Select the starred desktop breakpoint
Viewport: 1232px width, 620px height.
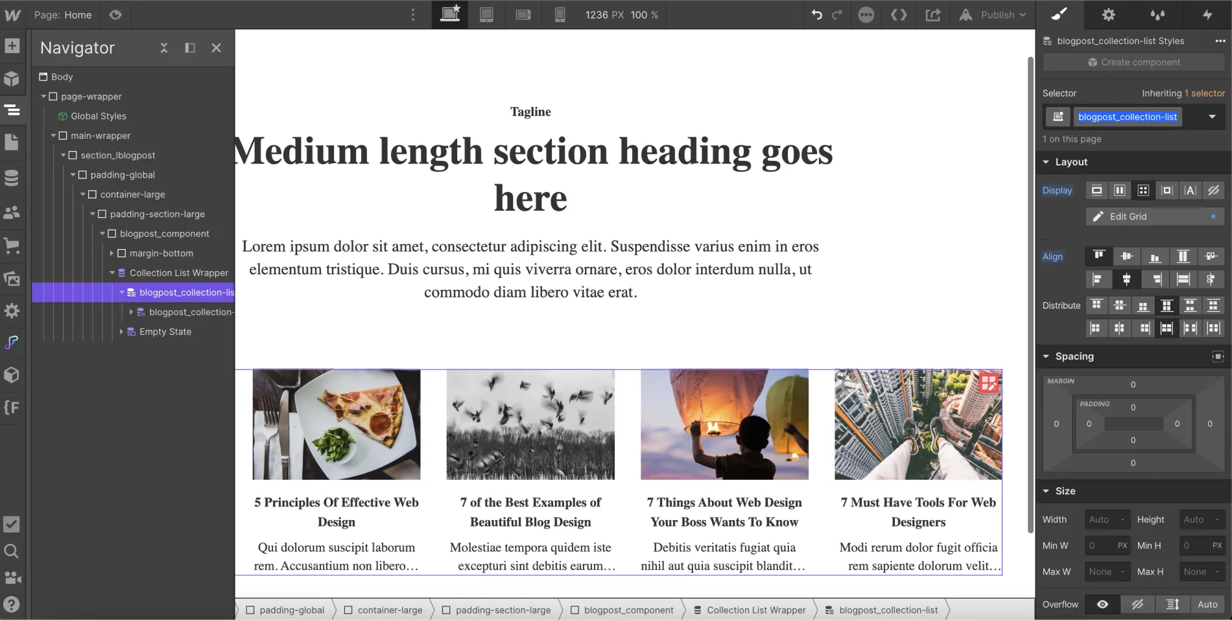[x=450, y=14]
